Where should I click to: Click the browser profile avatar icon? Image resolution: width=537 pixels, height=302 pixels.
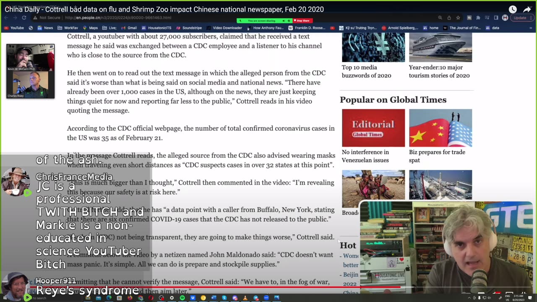click(x=505, y=18)
